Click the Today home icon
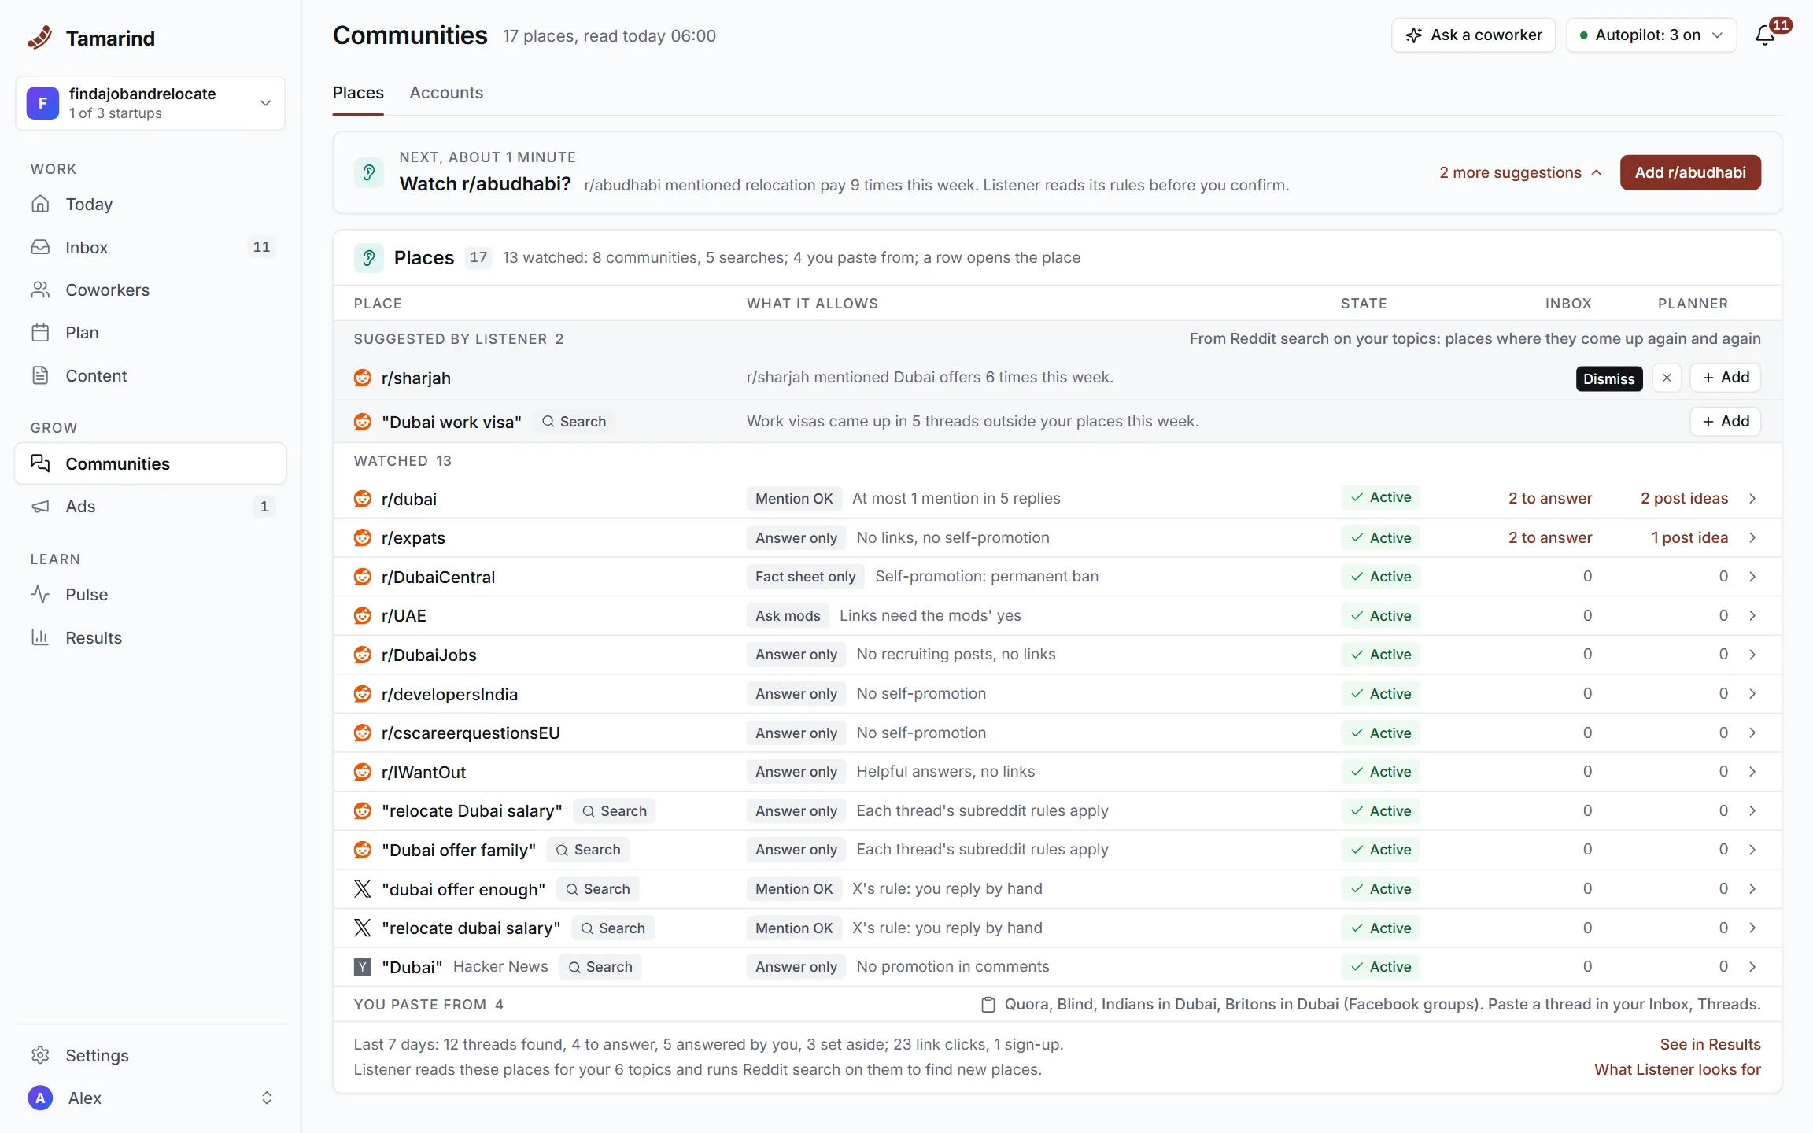Viewport: 1813px width, 1133px height. coord(40,205)
